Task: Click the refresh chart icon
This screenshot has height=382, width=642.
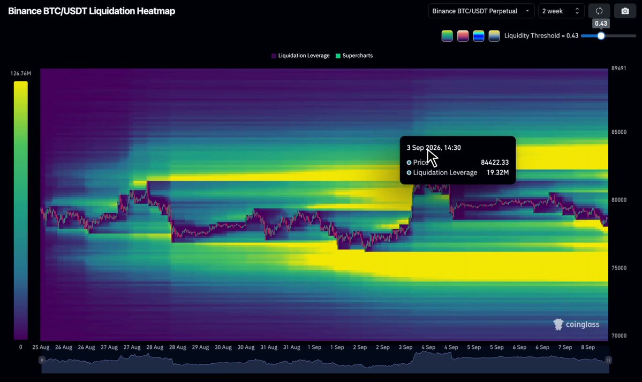Action: click(x=599, y=11)
